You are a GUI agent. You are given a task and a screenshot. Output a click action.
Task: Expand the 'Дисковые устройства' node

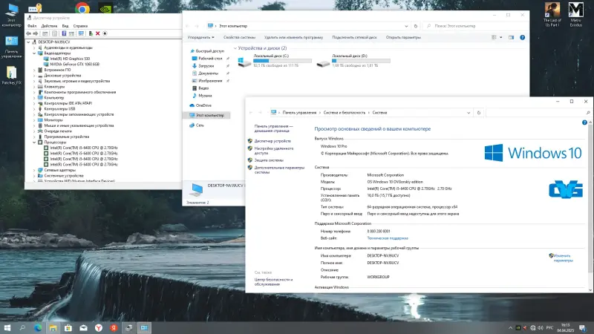34,76
